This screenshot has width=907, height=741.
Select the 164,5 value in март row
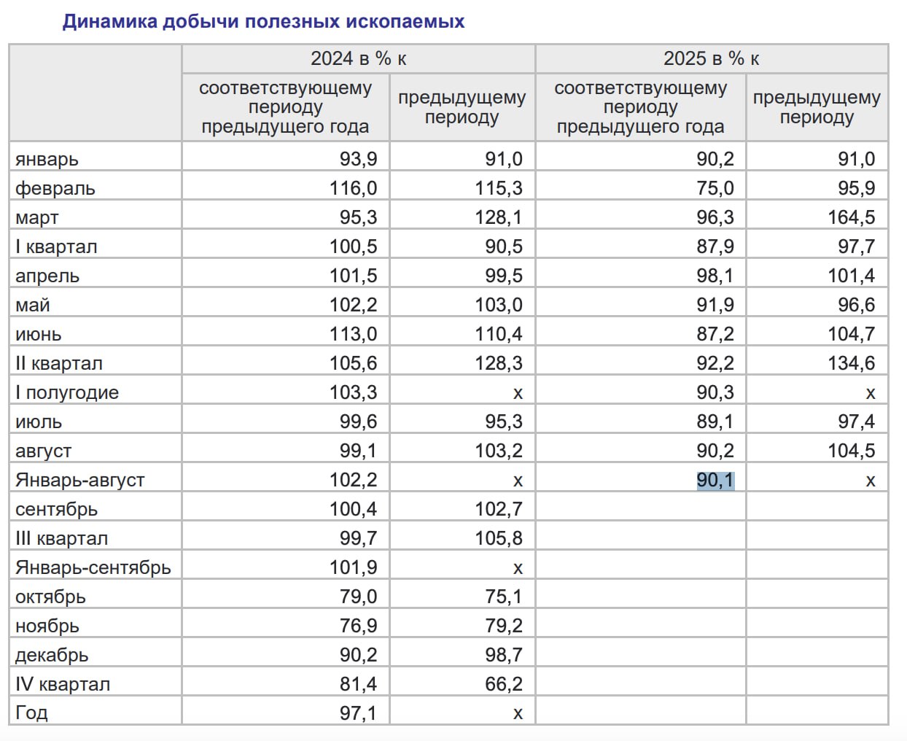pyautogui.click(x=851, y=217)
